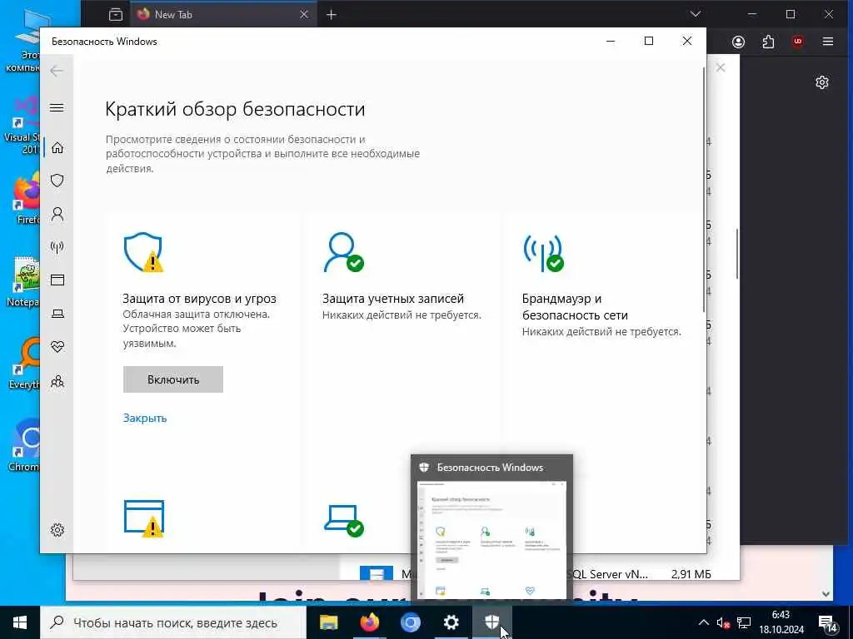
Task: Click the Everything desktop shortcut
Action: (24, 364)
